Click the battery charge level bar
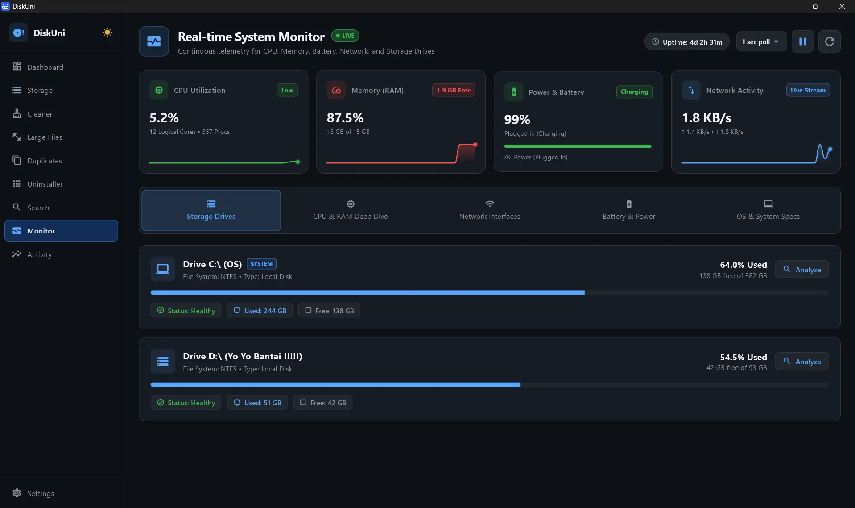This screenshot has width=855, height=508. coord(578,146)
